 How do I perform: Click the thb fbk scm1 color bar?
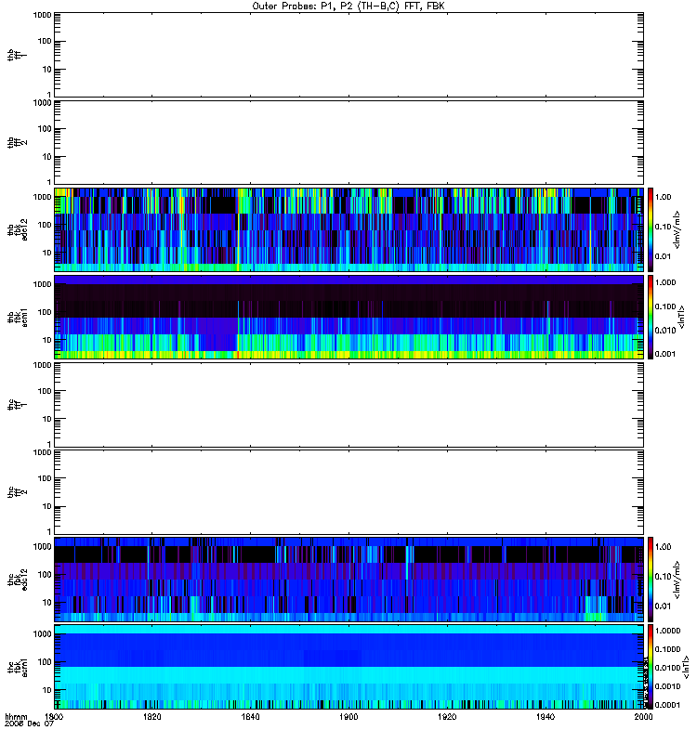(651, 318)
